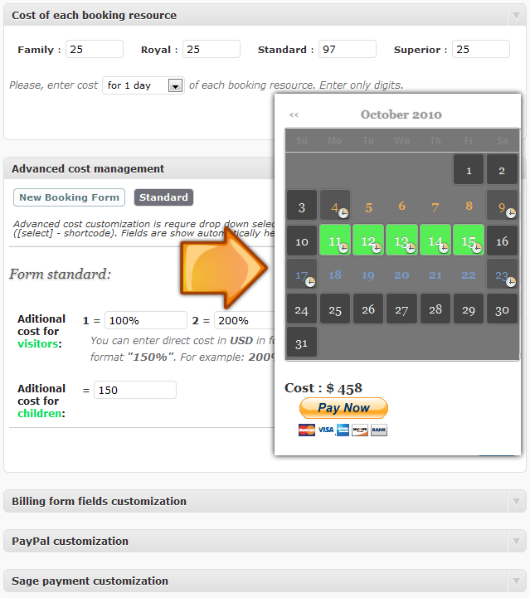Toggle selected date October 13
This screenshot has width=530, height=598.
pos(401,240)
